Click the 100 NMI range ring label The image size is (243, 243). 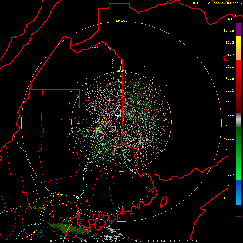coord(121,21)
